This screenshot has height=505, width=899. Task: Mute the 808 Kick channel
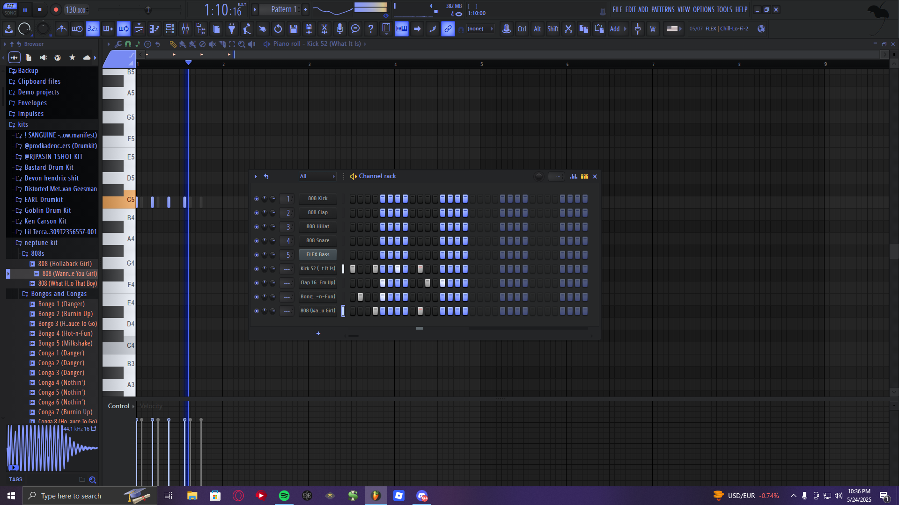(x=256, y=199)
